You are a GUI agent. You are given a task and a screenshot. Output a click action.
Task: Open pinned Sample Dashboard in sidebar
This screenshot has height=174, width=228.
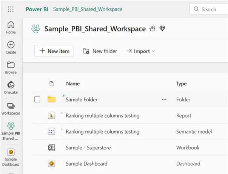click(x=11, y=155)
